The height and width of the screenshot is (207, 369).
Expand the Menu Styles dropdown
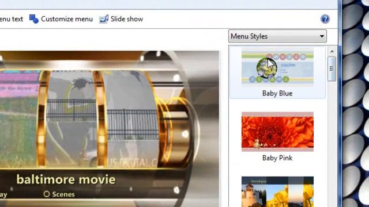click(x=277, y=36)
